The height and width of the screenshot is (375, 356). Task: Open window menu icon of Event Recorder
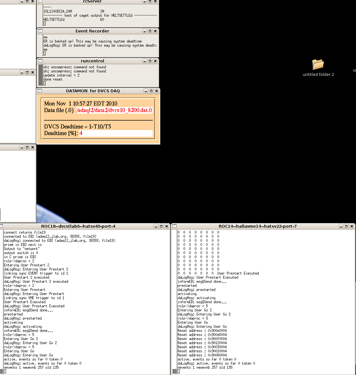tap(40, 31)
